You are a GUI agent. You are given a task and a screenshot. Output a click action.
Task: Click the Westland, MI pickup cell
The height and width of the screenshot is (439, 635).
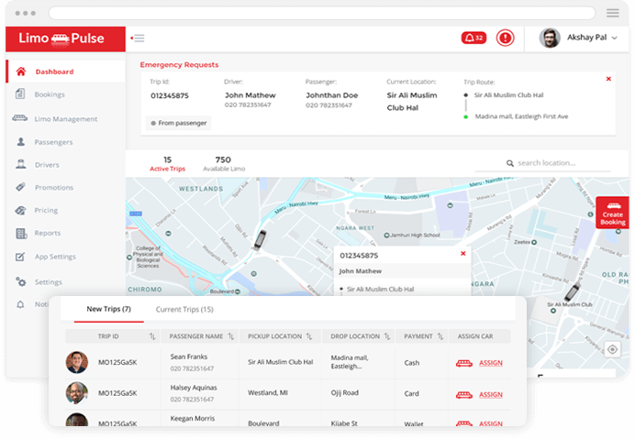point(268,393)
